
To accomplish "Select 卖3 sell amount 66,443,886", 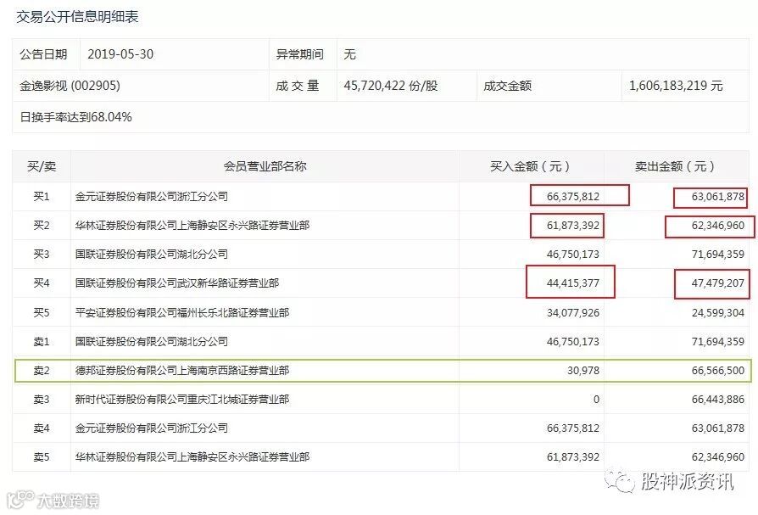I will pyautogui.click(x=718, y=399).
